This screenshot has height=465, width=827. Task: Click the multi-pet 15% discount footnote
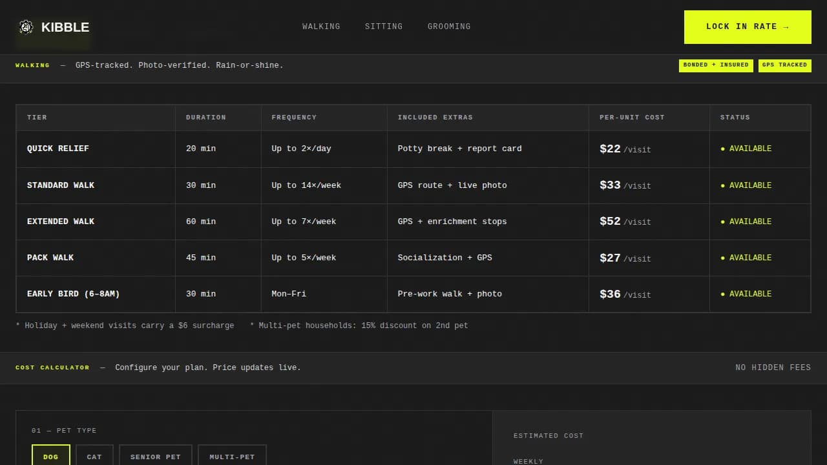click(x=359, y=325)
